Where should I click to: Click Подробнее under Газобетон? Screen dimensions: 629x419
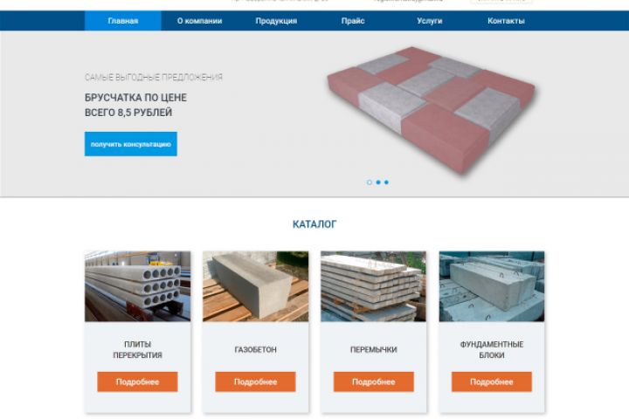tap(255, 381)
